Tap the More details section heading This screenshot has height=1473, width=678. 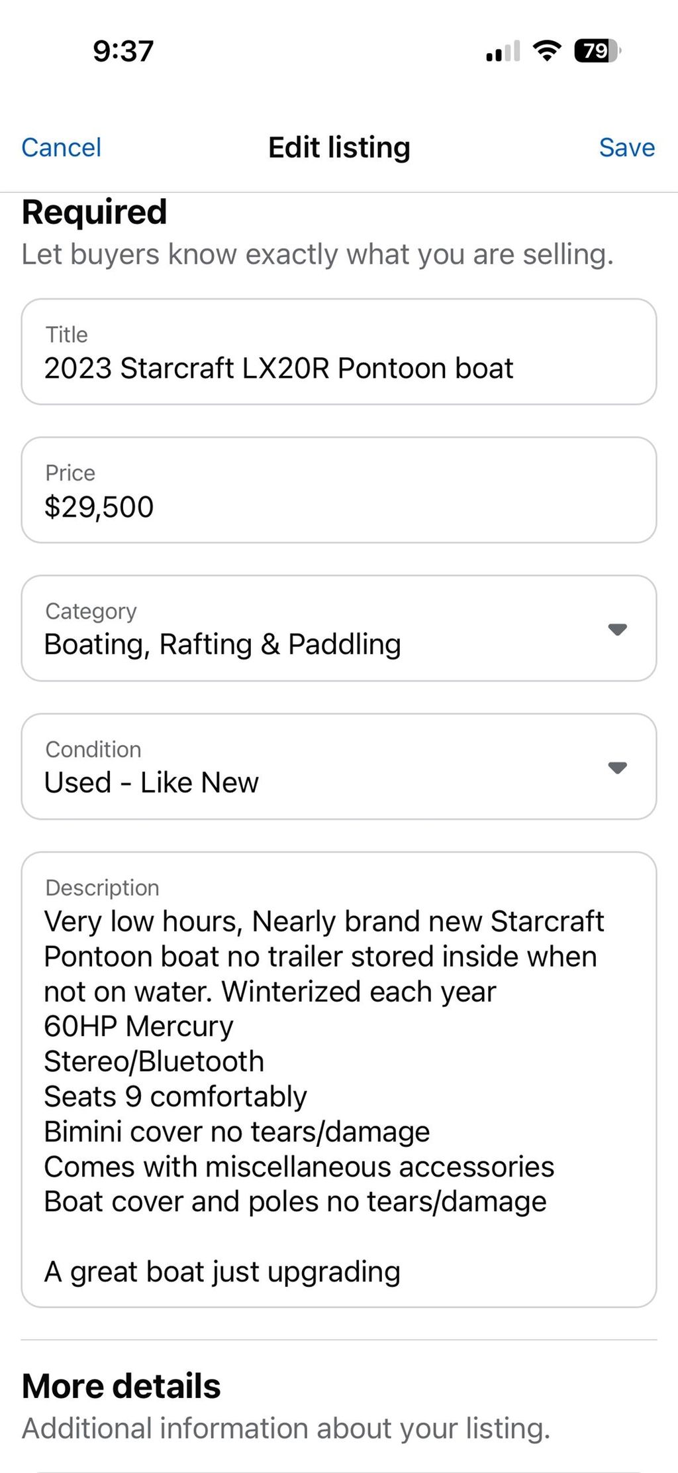point(121,1386)
